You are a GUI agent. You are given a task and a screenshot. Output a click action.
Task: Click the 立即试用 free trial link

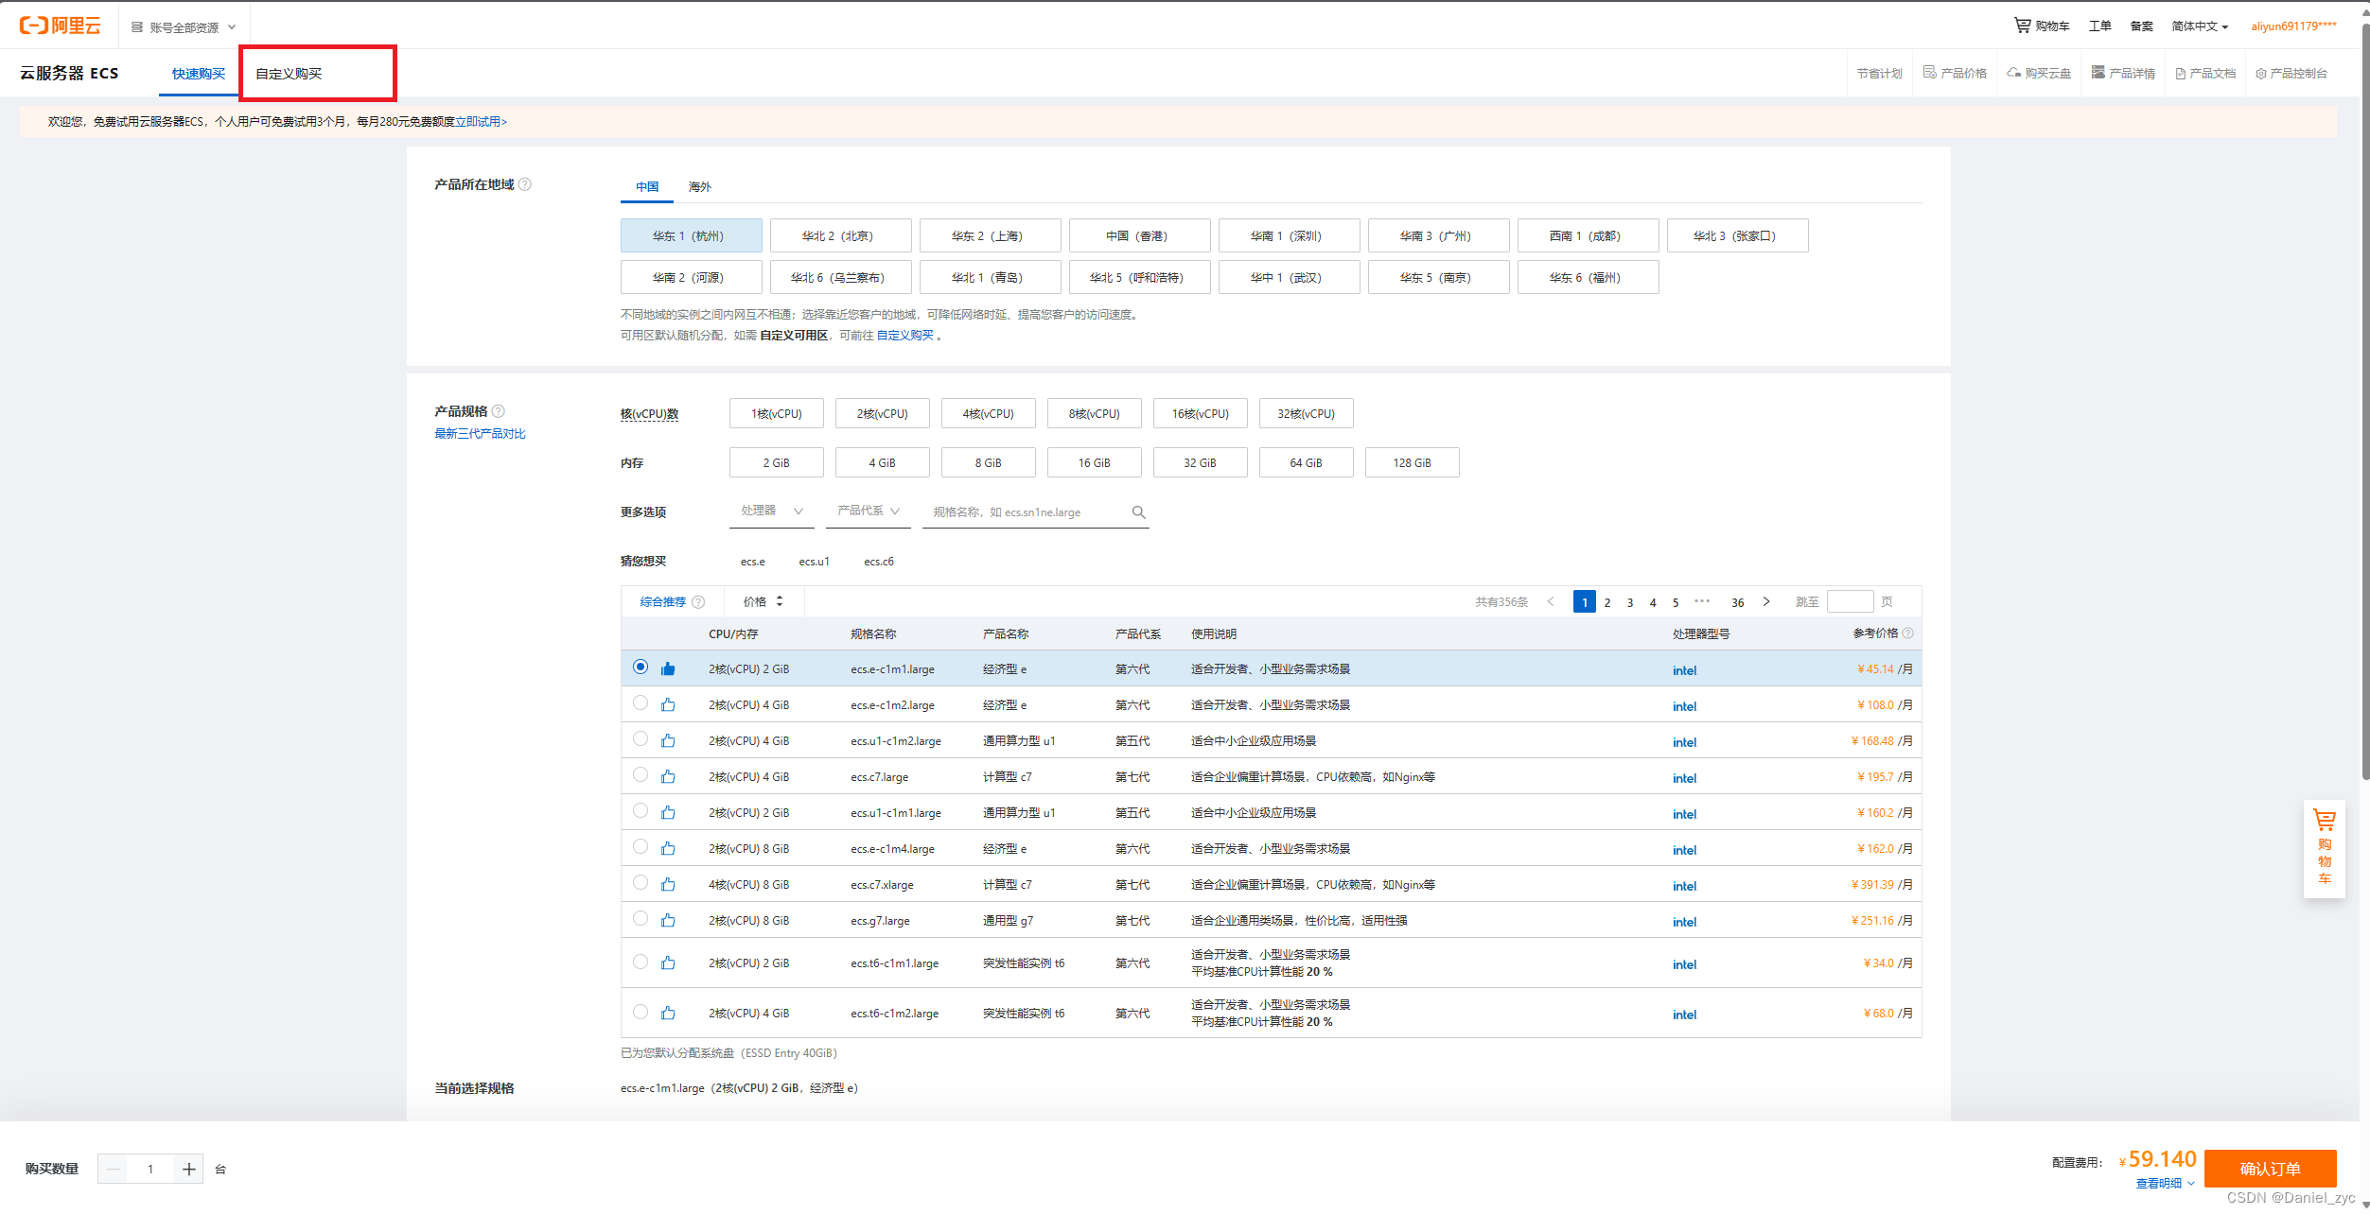[481, 122]
